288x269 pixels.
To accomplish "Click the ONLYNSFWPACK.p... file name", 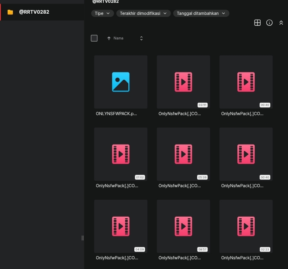I will tap(116, 114).
